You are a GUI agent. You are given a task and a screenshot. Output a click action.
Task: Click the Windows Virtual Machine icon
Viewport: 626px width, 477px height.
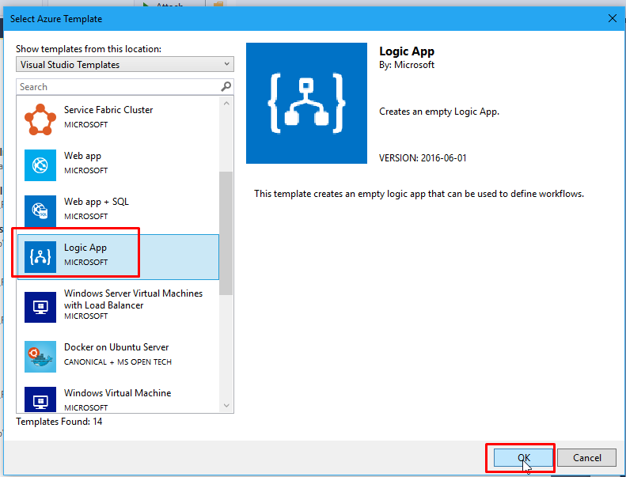[40, 399]
